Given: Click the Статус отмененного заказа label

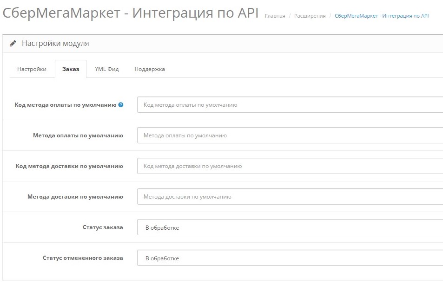Looking at the screenshot, I should 83,258.
